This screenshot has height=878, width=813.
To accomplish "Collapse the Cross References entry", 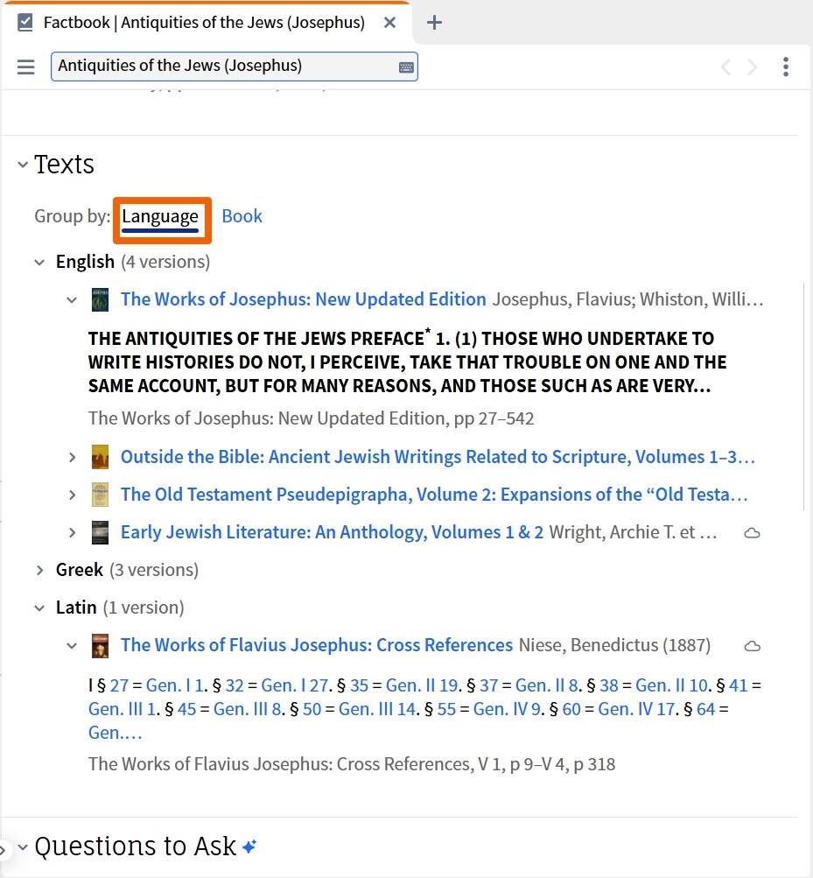I will (x=72, y=646).
